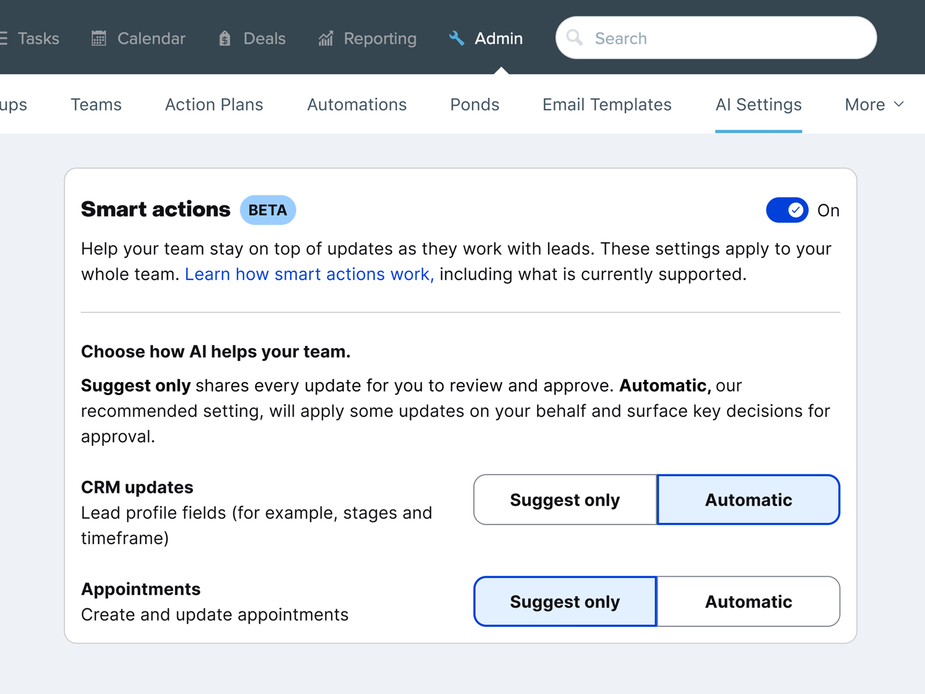The width and height of the screenshot is (925, 694).
Task: Set CRM updates to Suggest only
Action: pos(565,500)
